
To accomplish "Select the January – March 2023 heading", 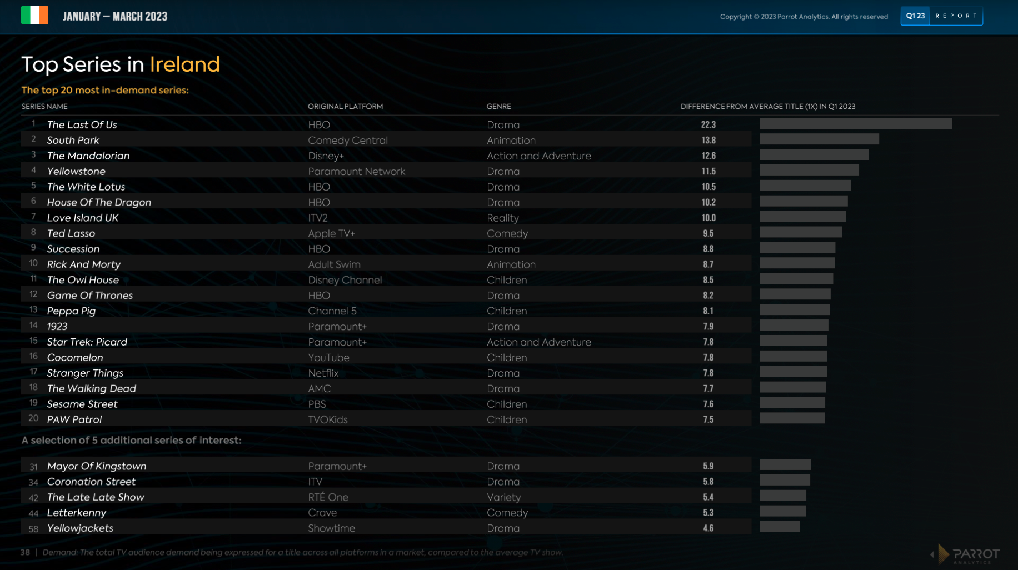I will click(x=115, y=16).
